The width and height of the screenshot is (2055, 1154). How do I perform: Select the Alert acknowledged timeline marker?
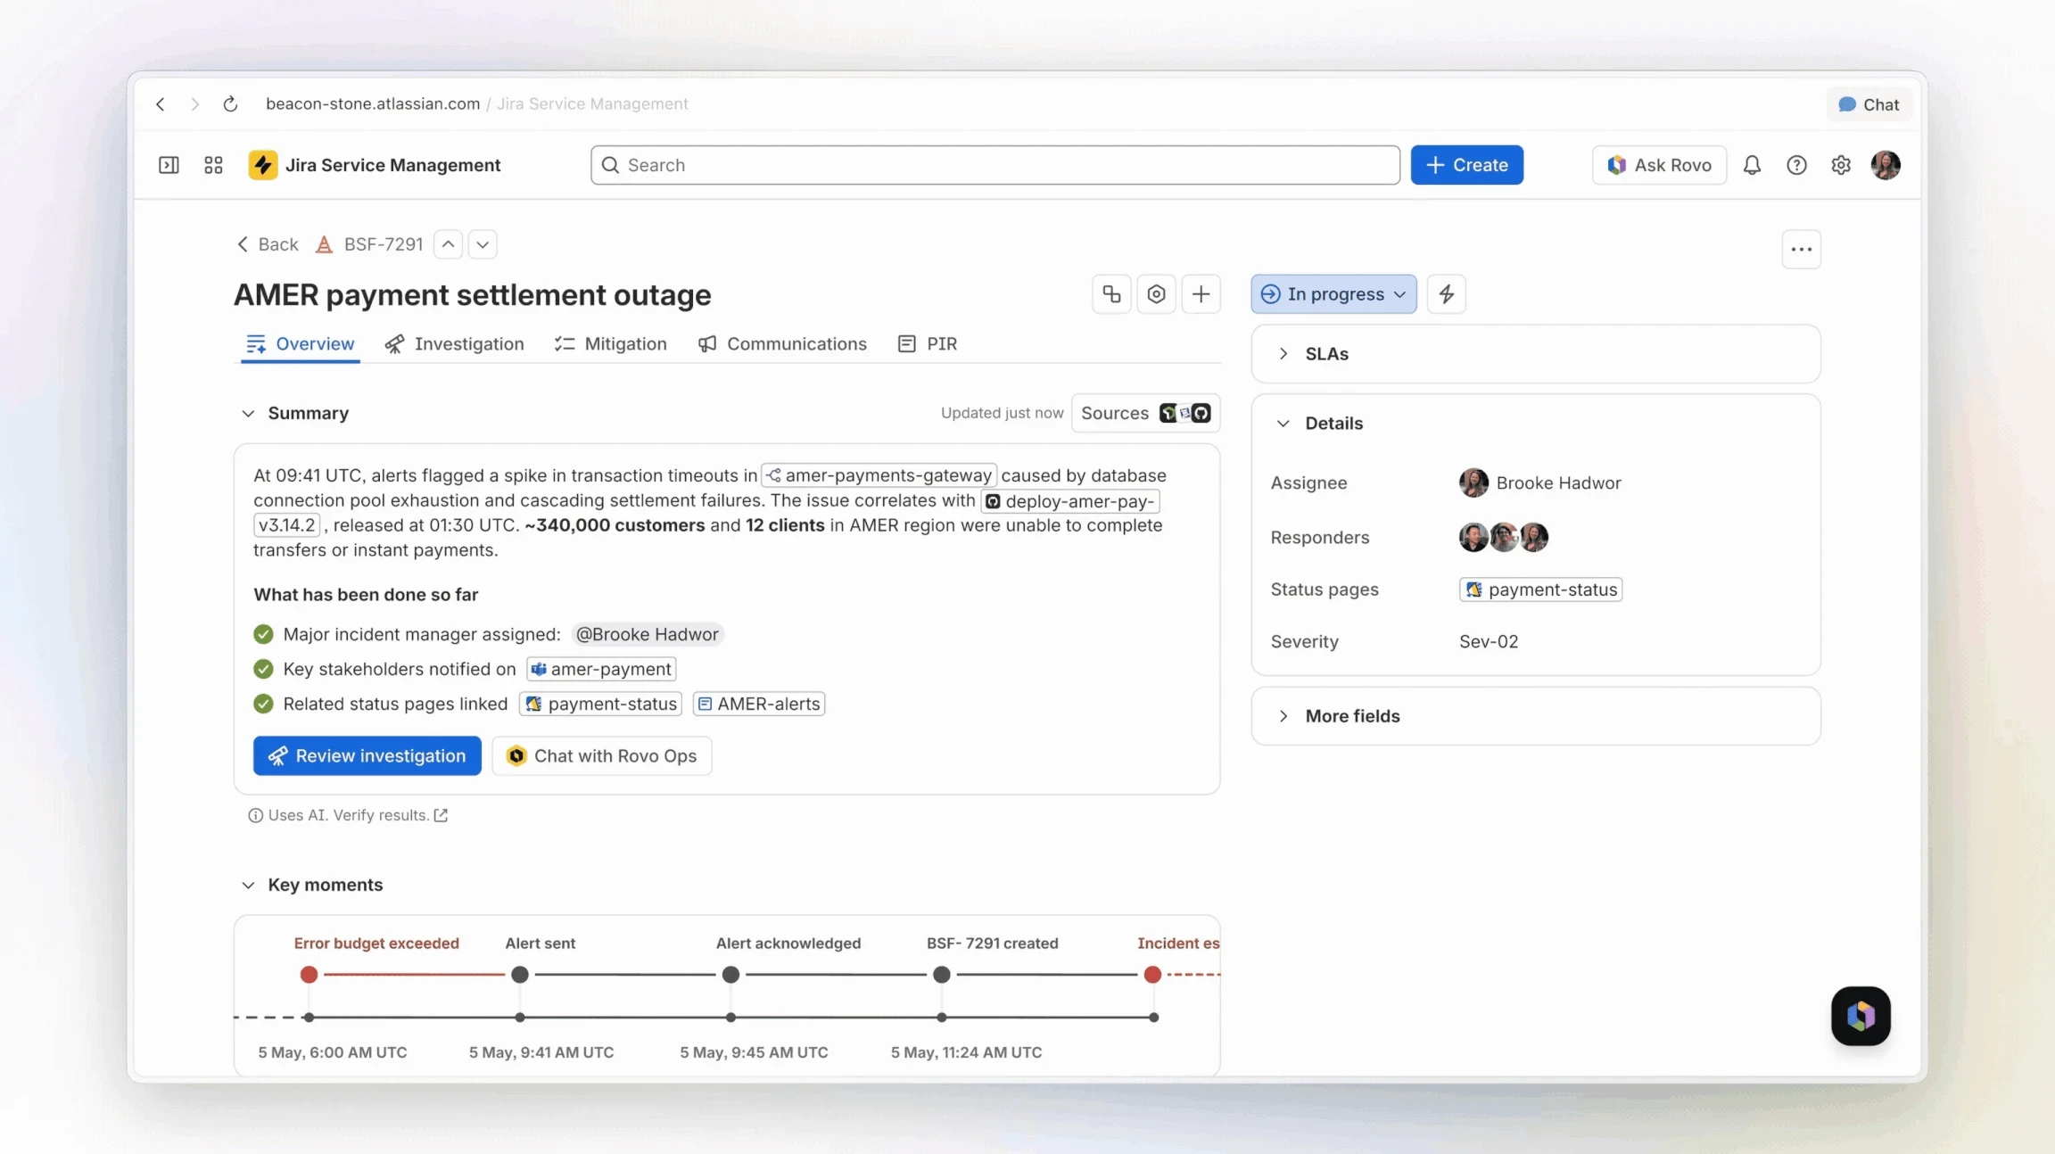pos(730,975)
